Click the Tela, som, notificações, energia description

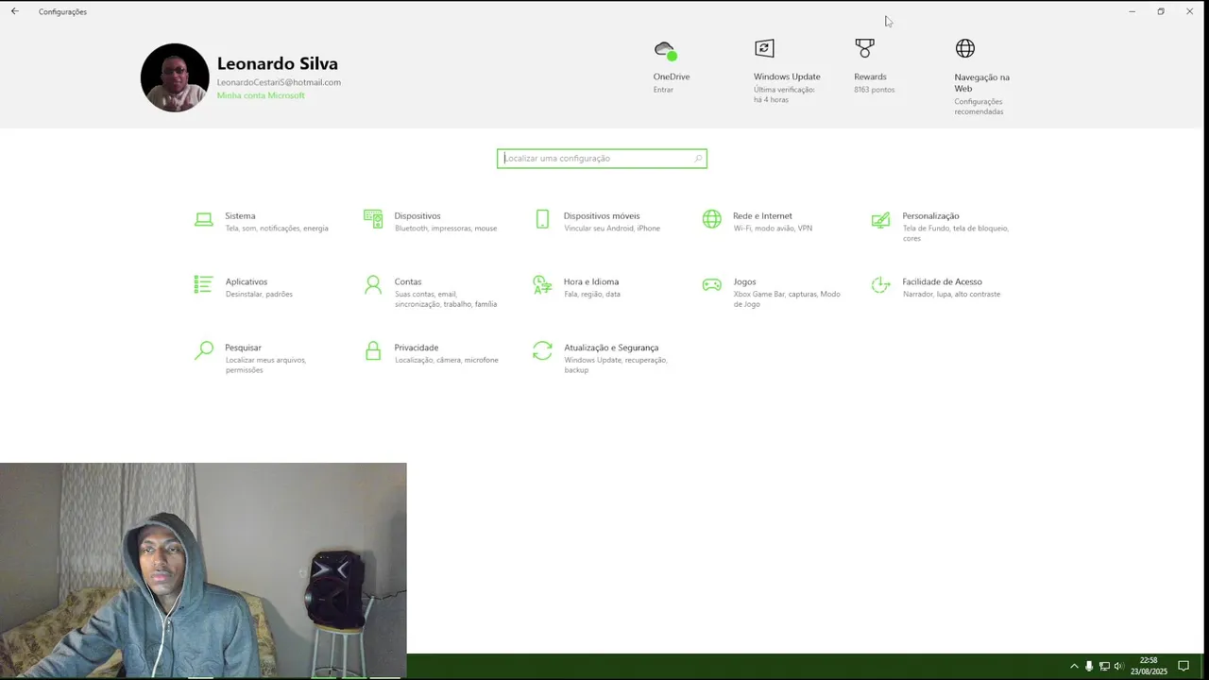pos(277,229)
